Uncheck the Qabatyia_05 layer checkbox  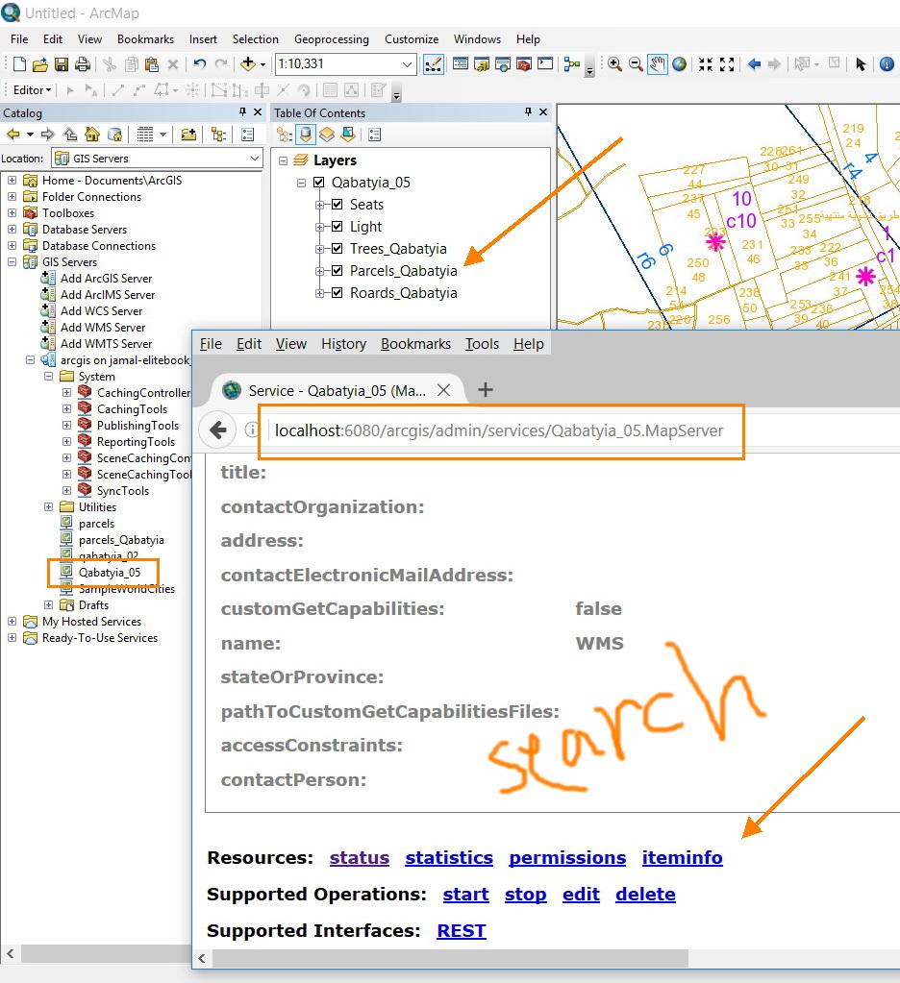318,183
